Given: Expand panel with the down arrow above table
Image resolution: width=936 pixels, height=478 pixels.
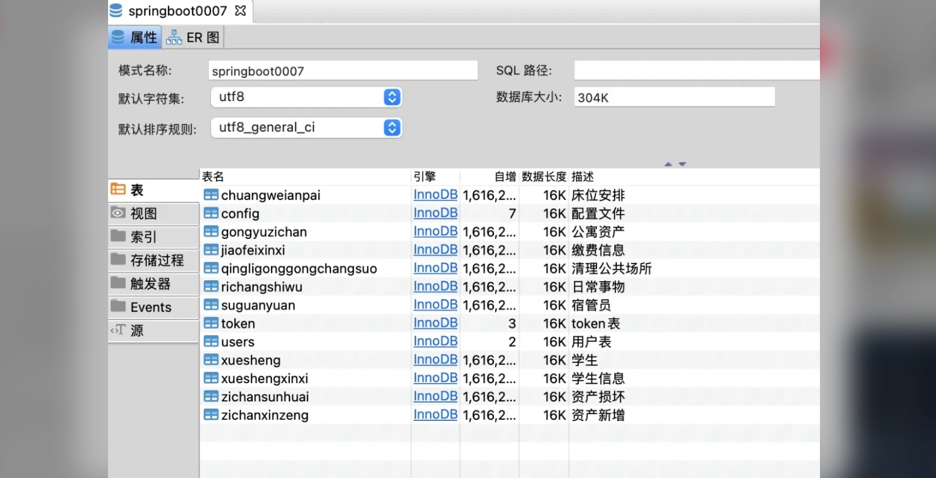Looking at the screenshot, I should tap(682, 164).
